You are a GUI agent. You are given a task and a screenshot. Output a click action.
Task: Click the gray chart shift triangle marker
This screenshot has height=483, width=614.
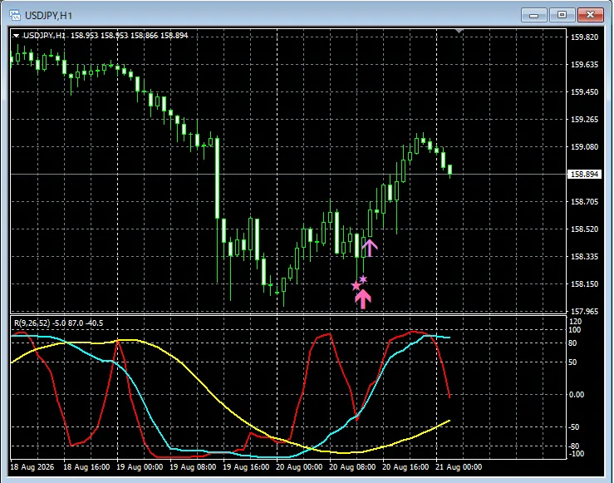pyautogui.click(x=459, y=31)
